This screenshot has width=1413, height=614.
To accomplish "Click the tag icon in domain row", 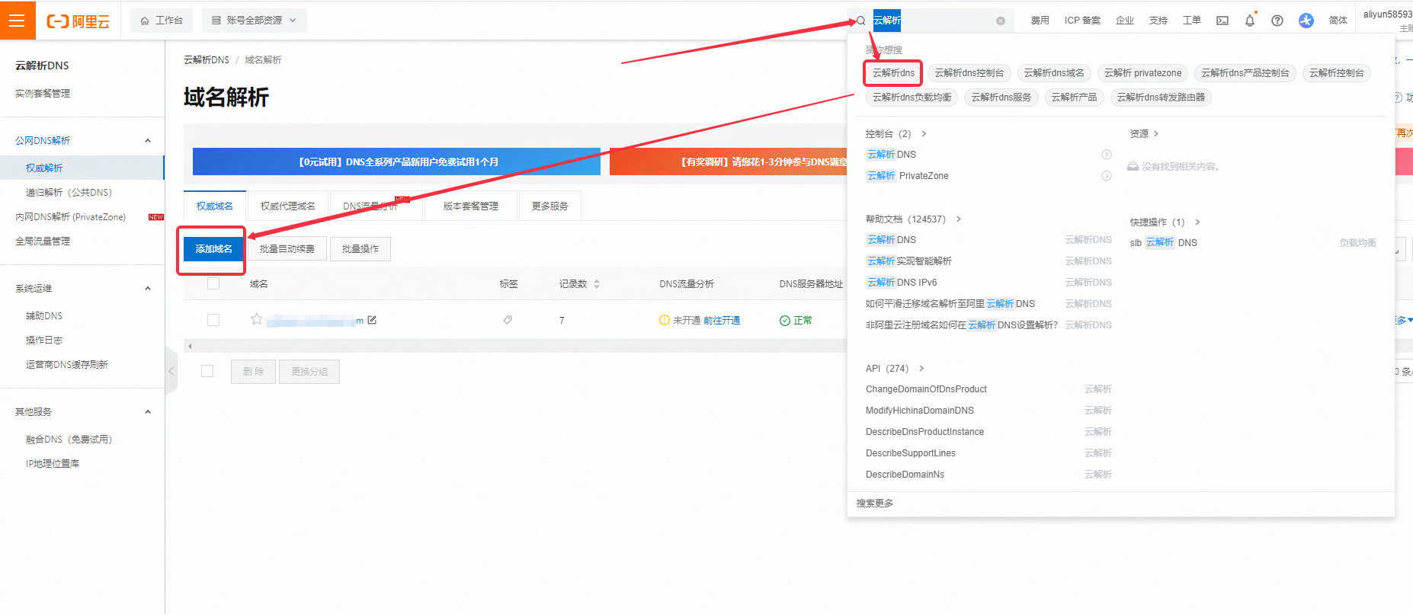I will point(508,320).
